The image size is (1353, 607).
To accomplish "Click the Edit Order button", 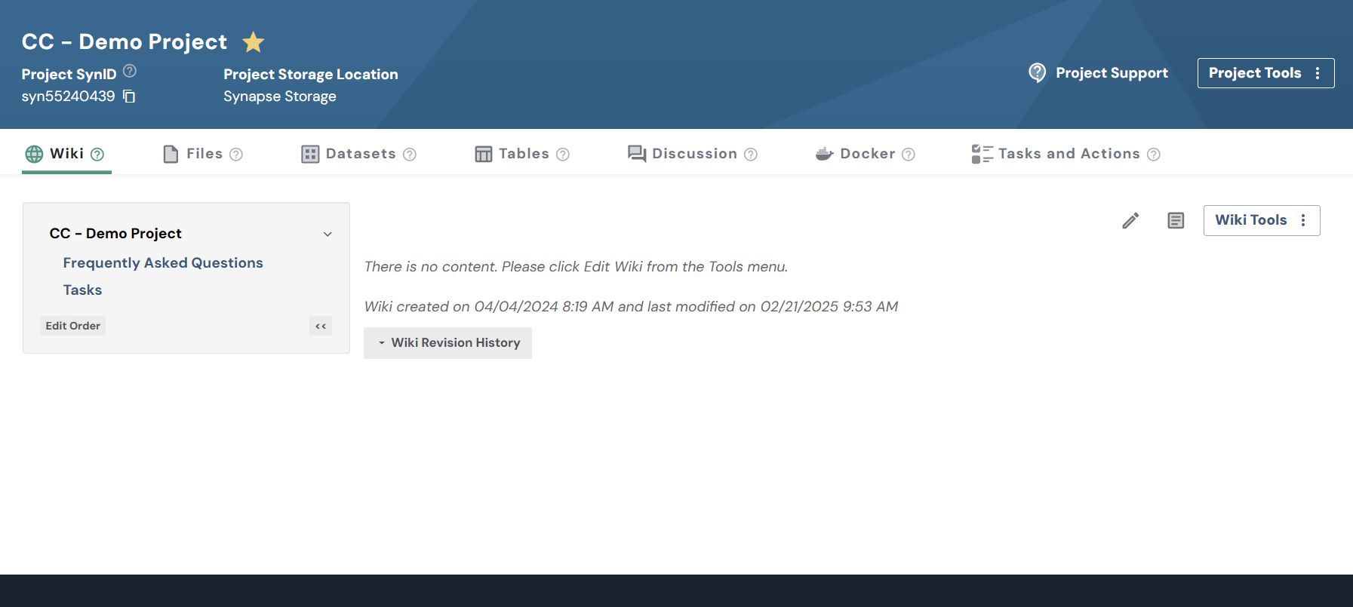I will pos(72,326).
